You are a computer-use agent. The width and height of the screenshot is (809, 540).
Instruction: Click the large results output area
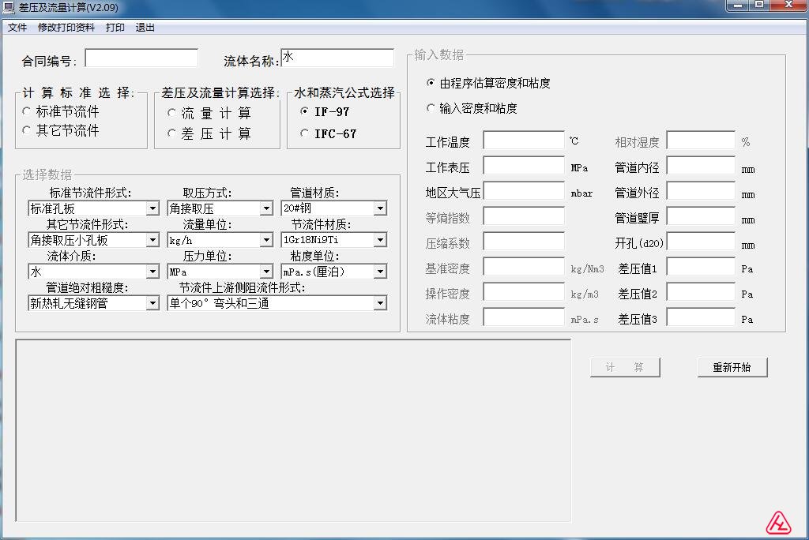(293, 430)
